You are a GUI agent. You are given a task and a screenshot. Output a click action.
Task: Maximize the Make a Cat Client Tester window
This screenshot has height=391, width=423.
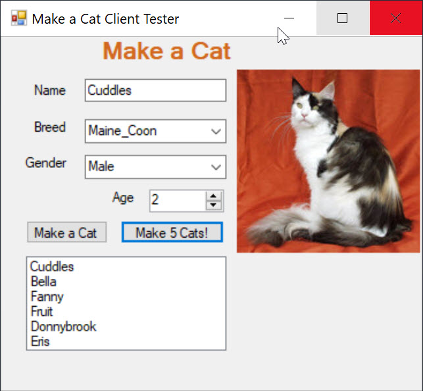(343, 18)
